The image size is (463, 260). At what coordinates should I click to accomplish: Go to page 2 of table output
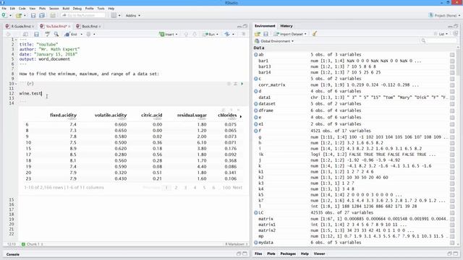176,188
